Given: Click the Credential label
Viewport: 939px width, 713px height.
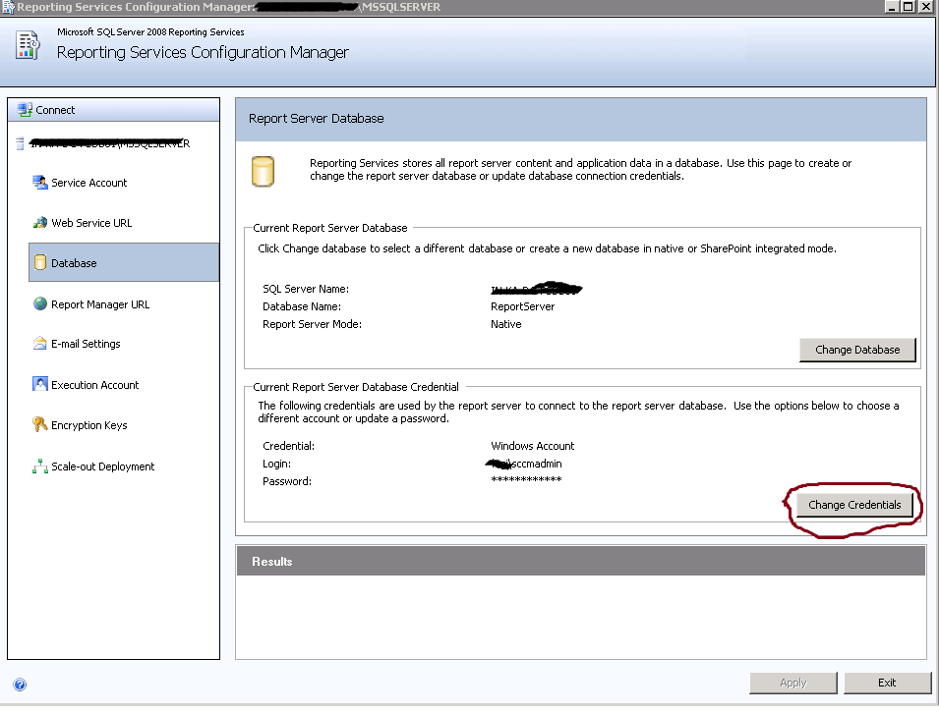Looking at the screenshot, I should coord(289,446).
